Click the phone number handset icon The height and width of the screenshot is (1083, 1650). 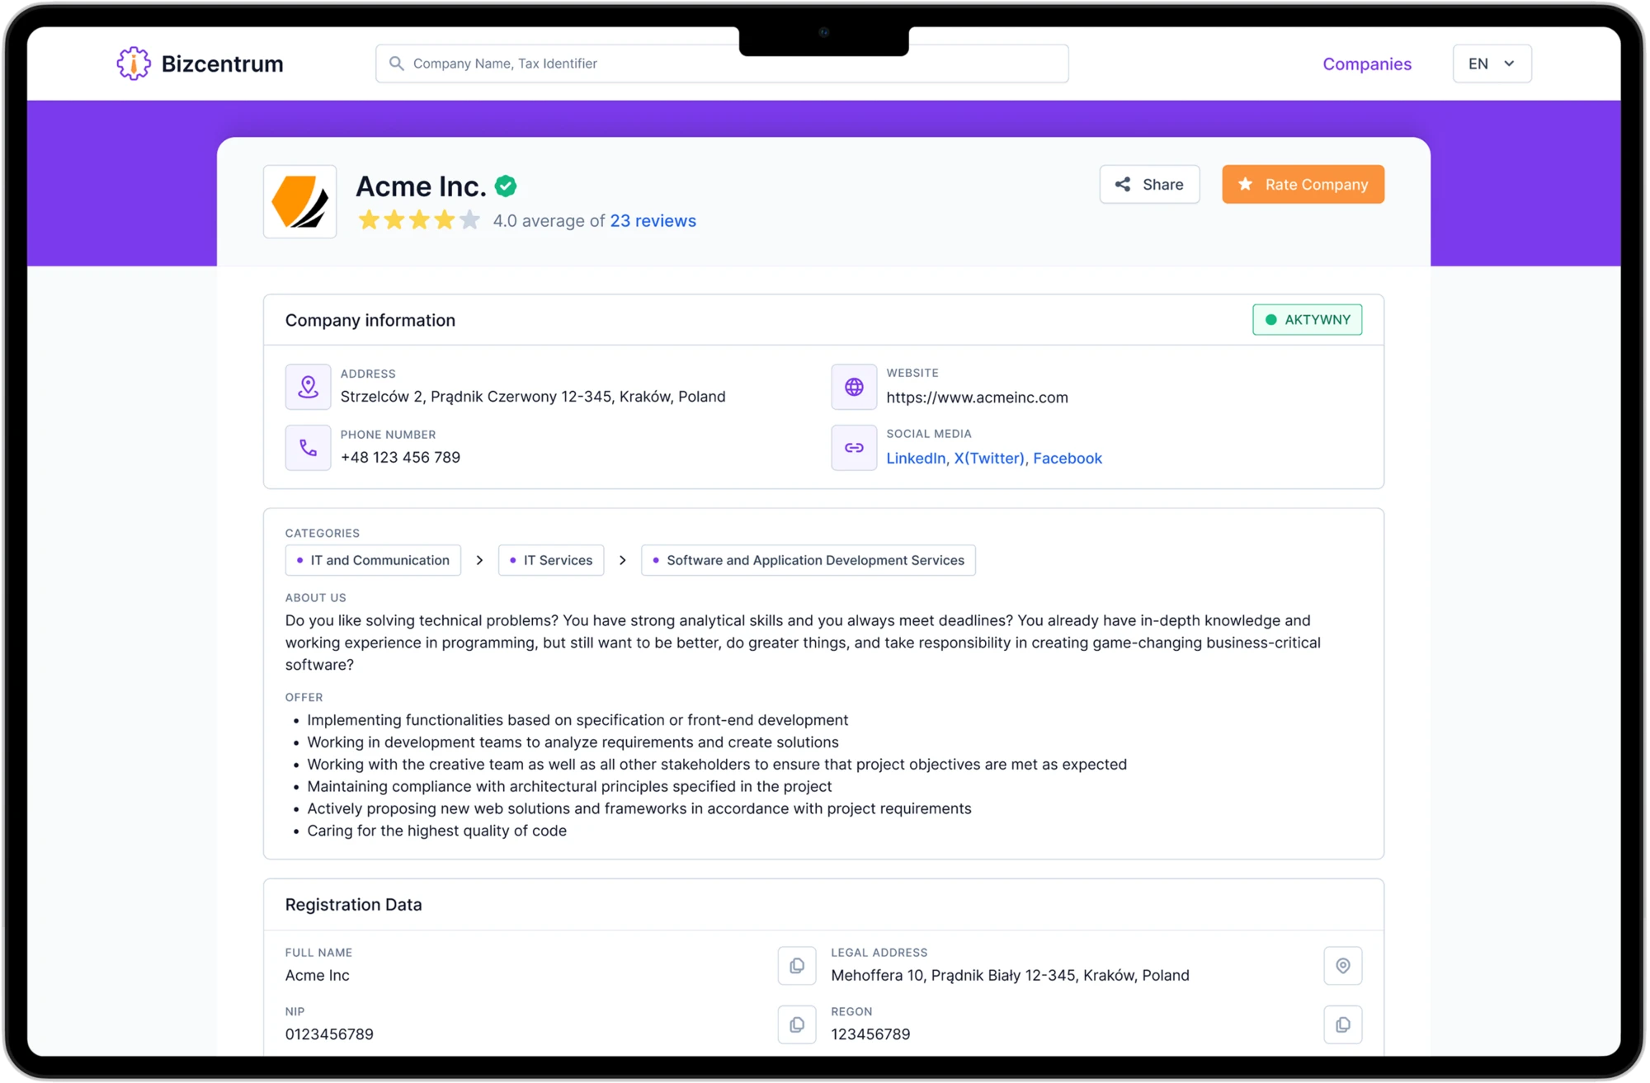pyautogui.click(x=308, y=448)
